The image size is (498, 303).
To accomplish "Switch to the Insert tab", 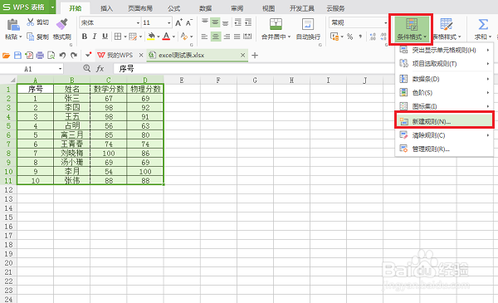I will [106, 8].
